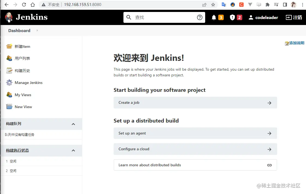The height and width of the screenshot is (194, 306).
Task: Click the New View folder icon
Action: click(x=9, y=107)
